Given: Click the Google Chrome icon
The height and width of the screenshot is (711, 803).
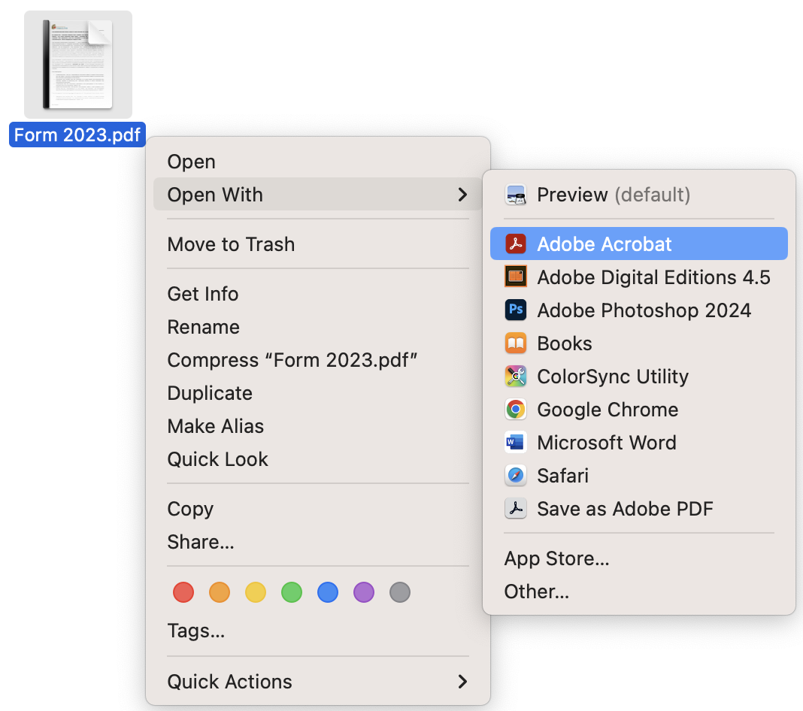Looking at the screenshot, I should (x=515, y=410).
